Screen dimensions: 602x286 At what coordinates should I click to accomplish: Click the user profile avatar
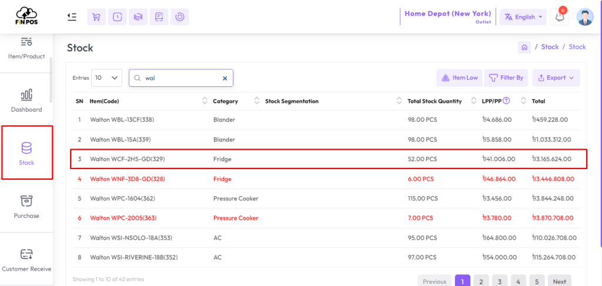(x=585, y=17)
